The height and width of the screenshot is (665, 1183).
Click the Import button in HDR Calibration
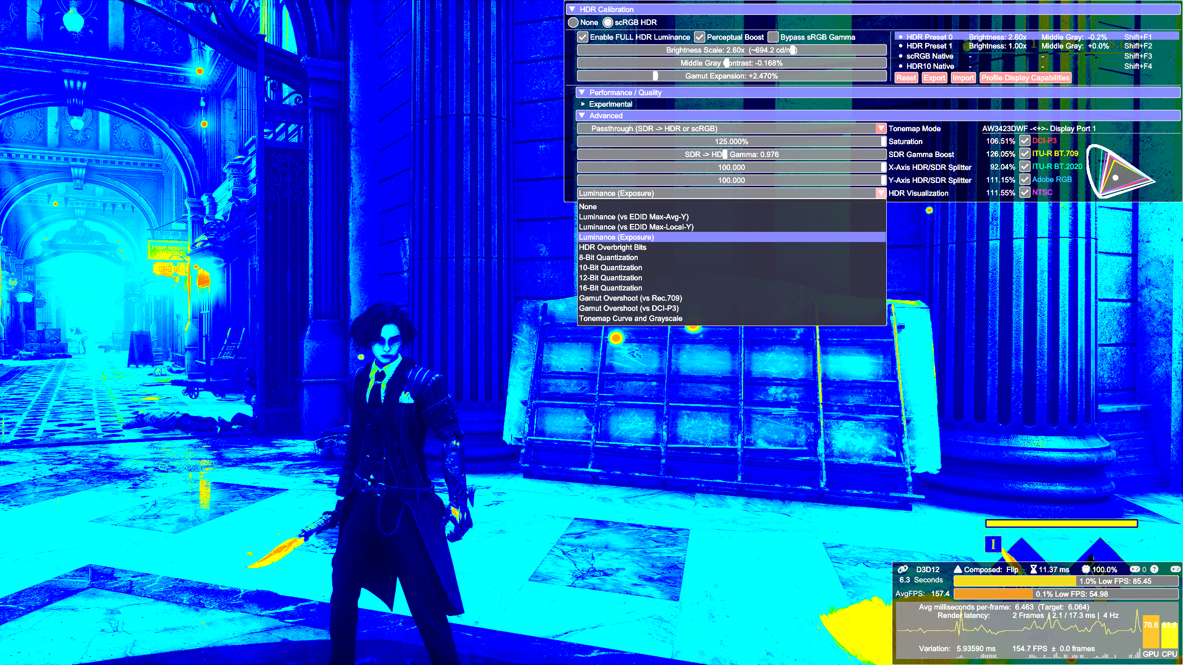[x=963, y=77]
